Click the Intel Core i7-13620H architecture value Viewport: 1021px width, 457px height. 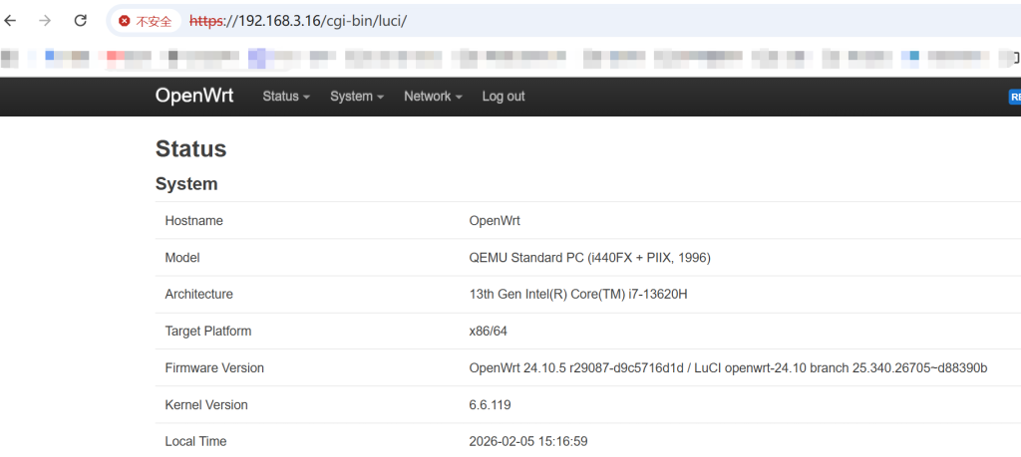(x=578, y=295)
